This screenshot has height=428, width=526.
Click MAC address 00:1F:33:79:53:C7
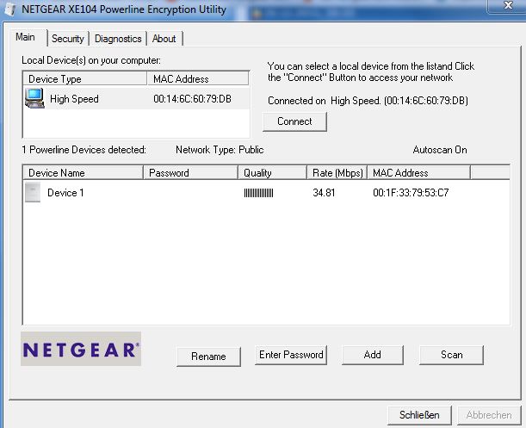click(411, 193)
